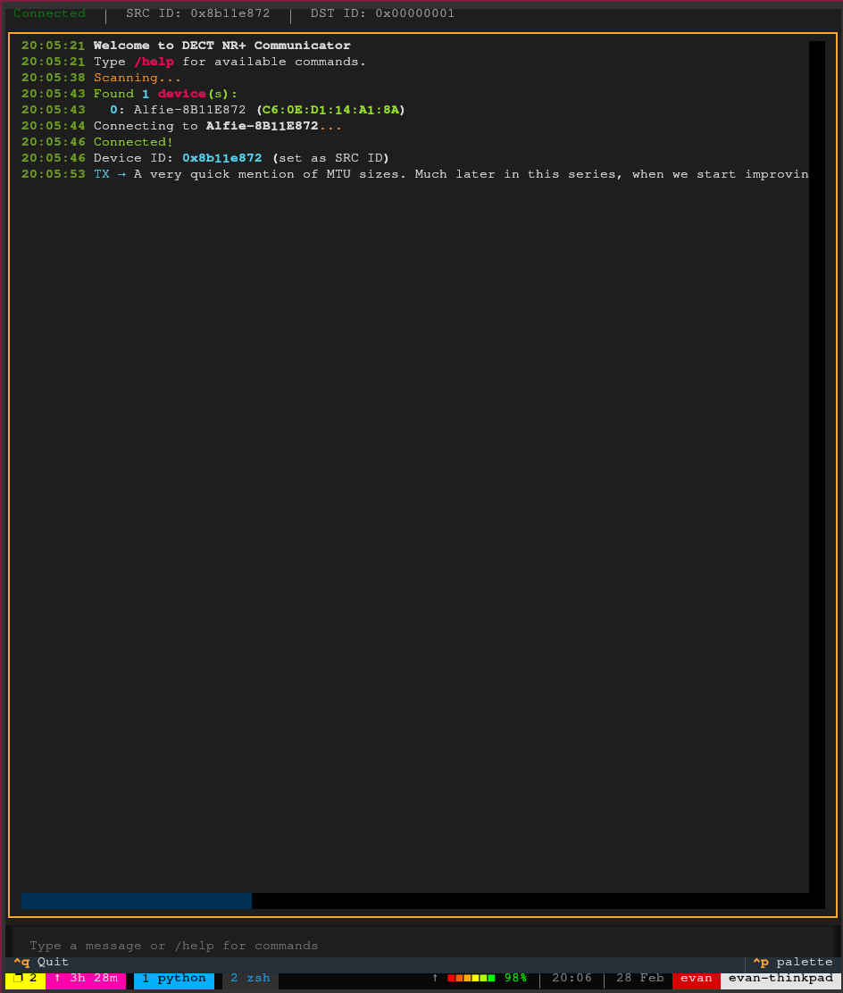Switch to the zsh tmux window
Viewport: 843px width, 993px height.
[x=250, y=978]
